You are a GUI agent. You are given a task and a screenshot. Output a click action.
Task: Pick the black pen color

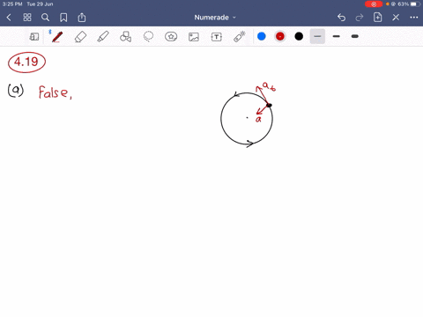[299, 36]
